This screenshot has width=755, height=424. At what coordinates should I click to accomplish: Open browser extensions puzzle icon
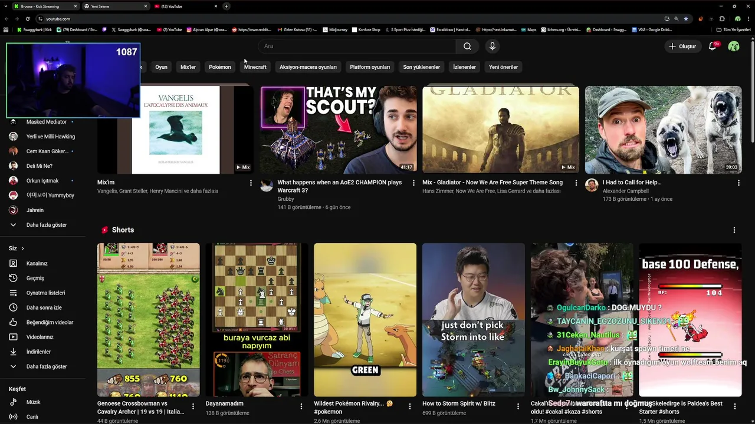coord(722,19)
